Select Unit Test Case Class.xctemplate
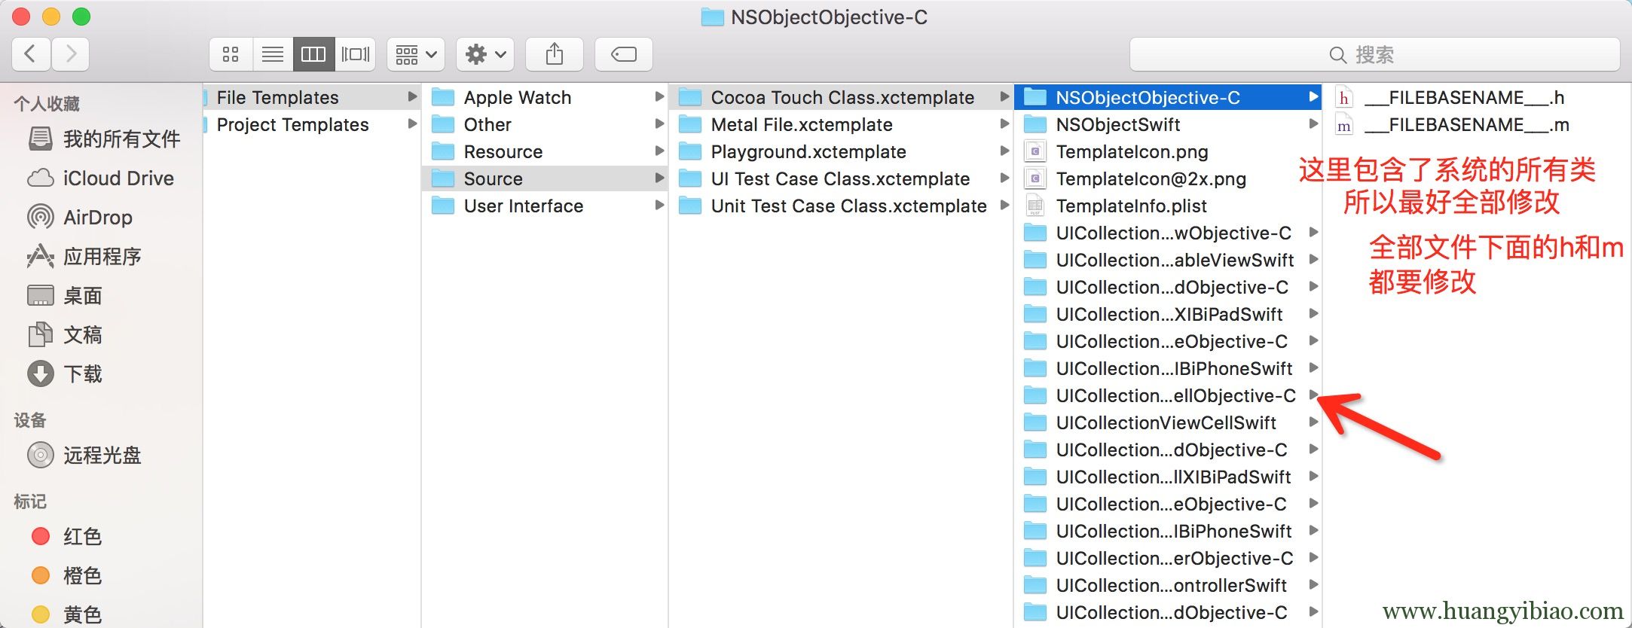This screenshot has height=628, width=1632. (x=842, y=206)
